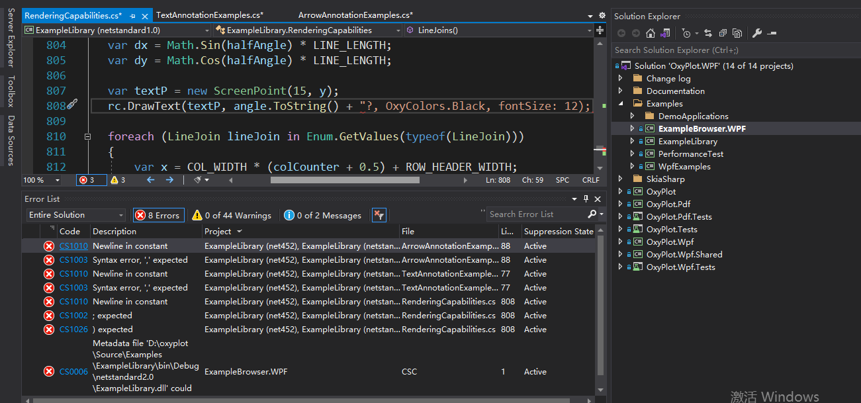861x403 pixels.
Task: Expand the SkiaSharp folder node
Action: [620, 179]
